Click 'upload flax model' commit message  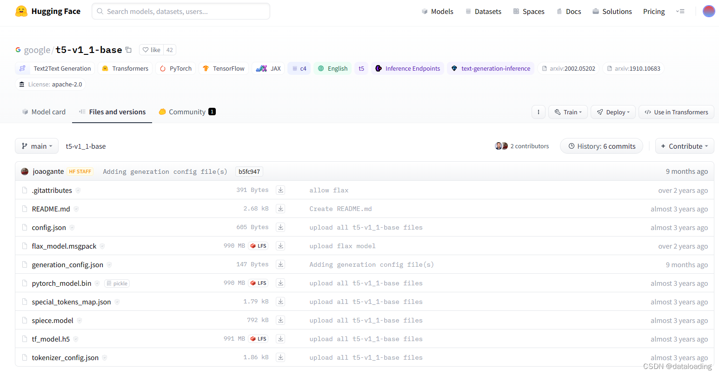coord(342,246)
